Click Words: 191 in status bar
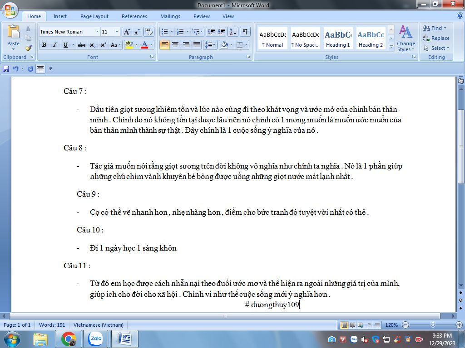 52,325
